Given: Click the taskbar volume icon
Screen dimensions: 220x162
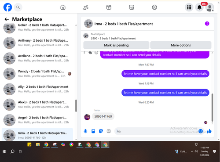Looking at the screenshot, I should (196, 151).
